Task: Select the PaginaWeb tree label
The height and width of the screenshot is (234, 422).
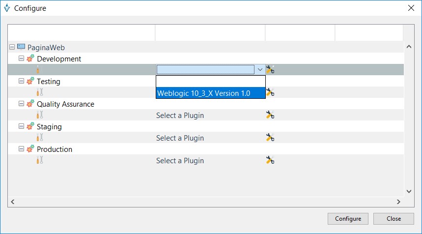Action: 46,47
